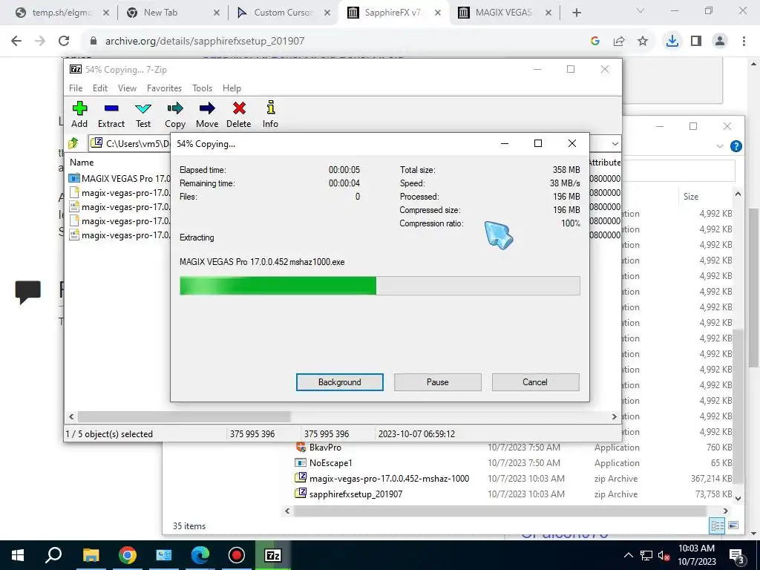Switch Explorer to large icons view

tap(733, 525)
